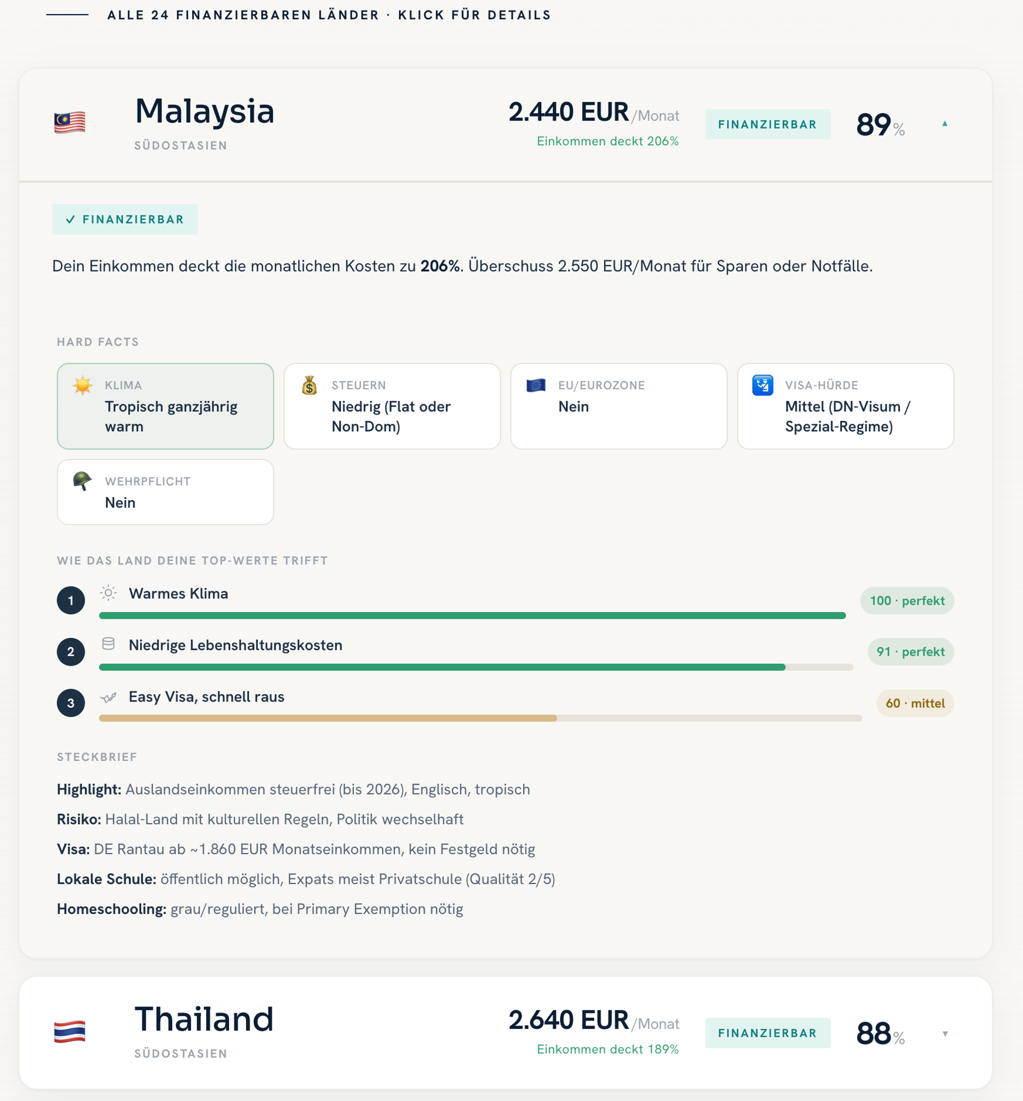Screen dimensions: 1023x1101
Task: Click '2.640 EUR /Monat' cost text
Action: point(594,1020)
